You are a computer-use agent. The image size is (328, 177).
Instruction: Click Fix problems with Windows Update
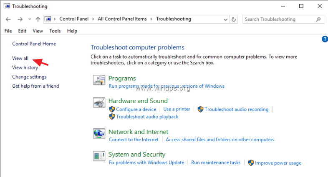click(x=146, y=162)
